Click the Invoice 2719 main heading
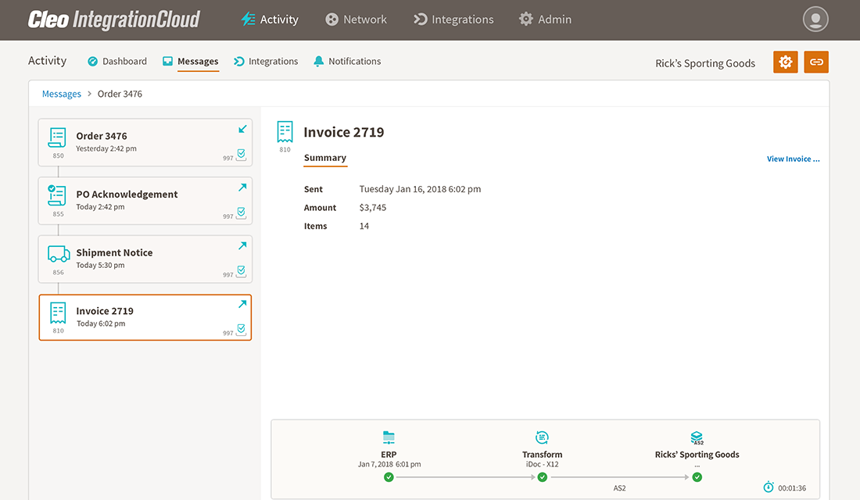 coord(344,132)
